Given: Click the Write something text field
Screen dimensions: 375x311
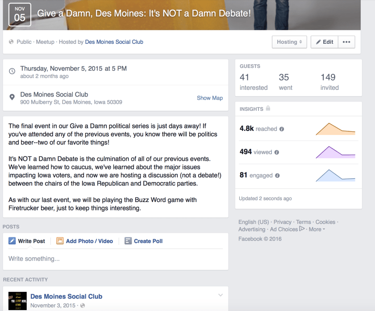Looking at the screenshot, I should coord(115,259).
